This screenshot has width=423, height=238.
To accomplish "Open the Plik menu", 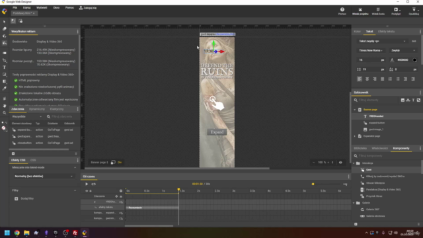I will coord(15,8).
